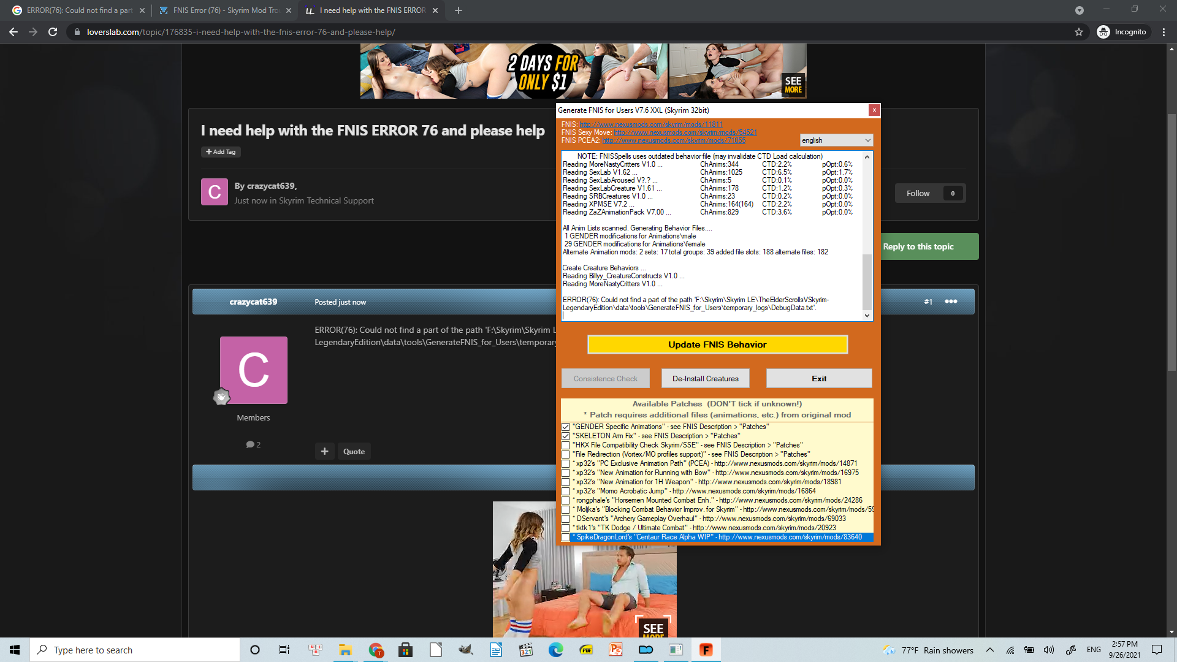Launch Microsoft Store from the taskbar
1177x662 pixels.
click(405, 650)
